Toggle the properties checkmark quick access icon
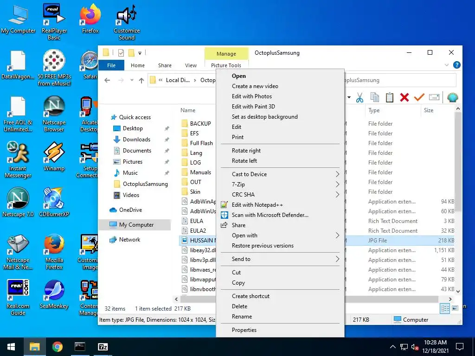475x356 pixels. tap(121, 53)
